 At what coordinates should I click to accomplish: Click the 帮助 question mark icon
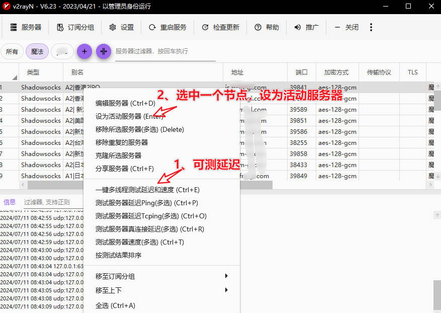(x=258, y=27)
